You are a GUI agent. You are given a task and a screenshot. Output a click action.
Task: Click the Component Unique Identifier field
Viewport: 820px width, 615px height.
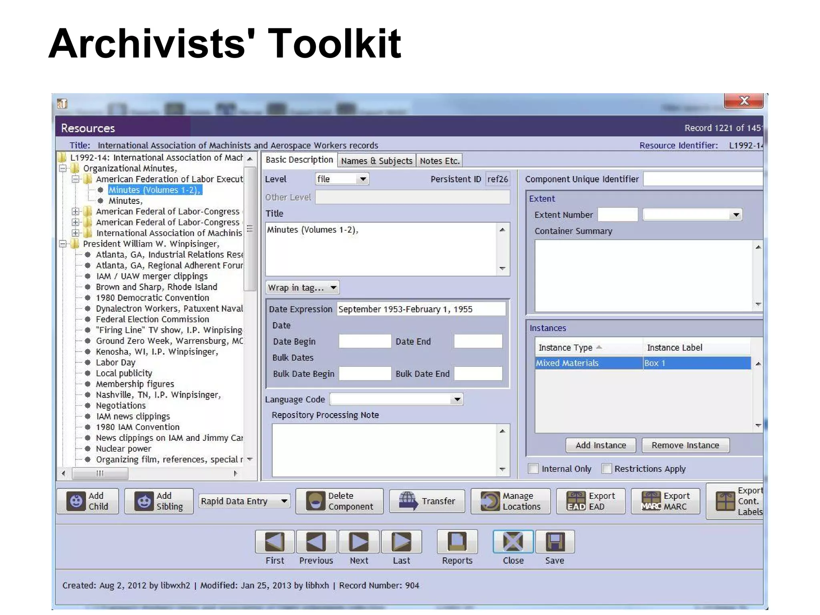coord(703,179)
